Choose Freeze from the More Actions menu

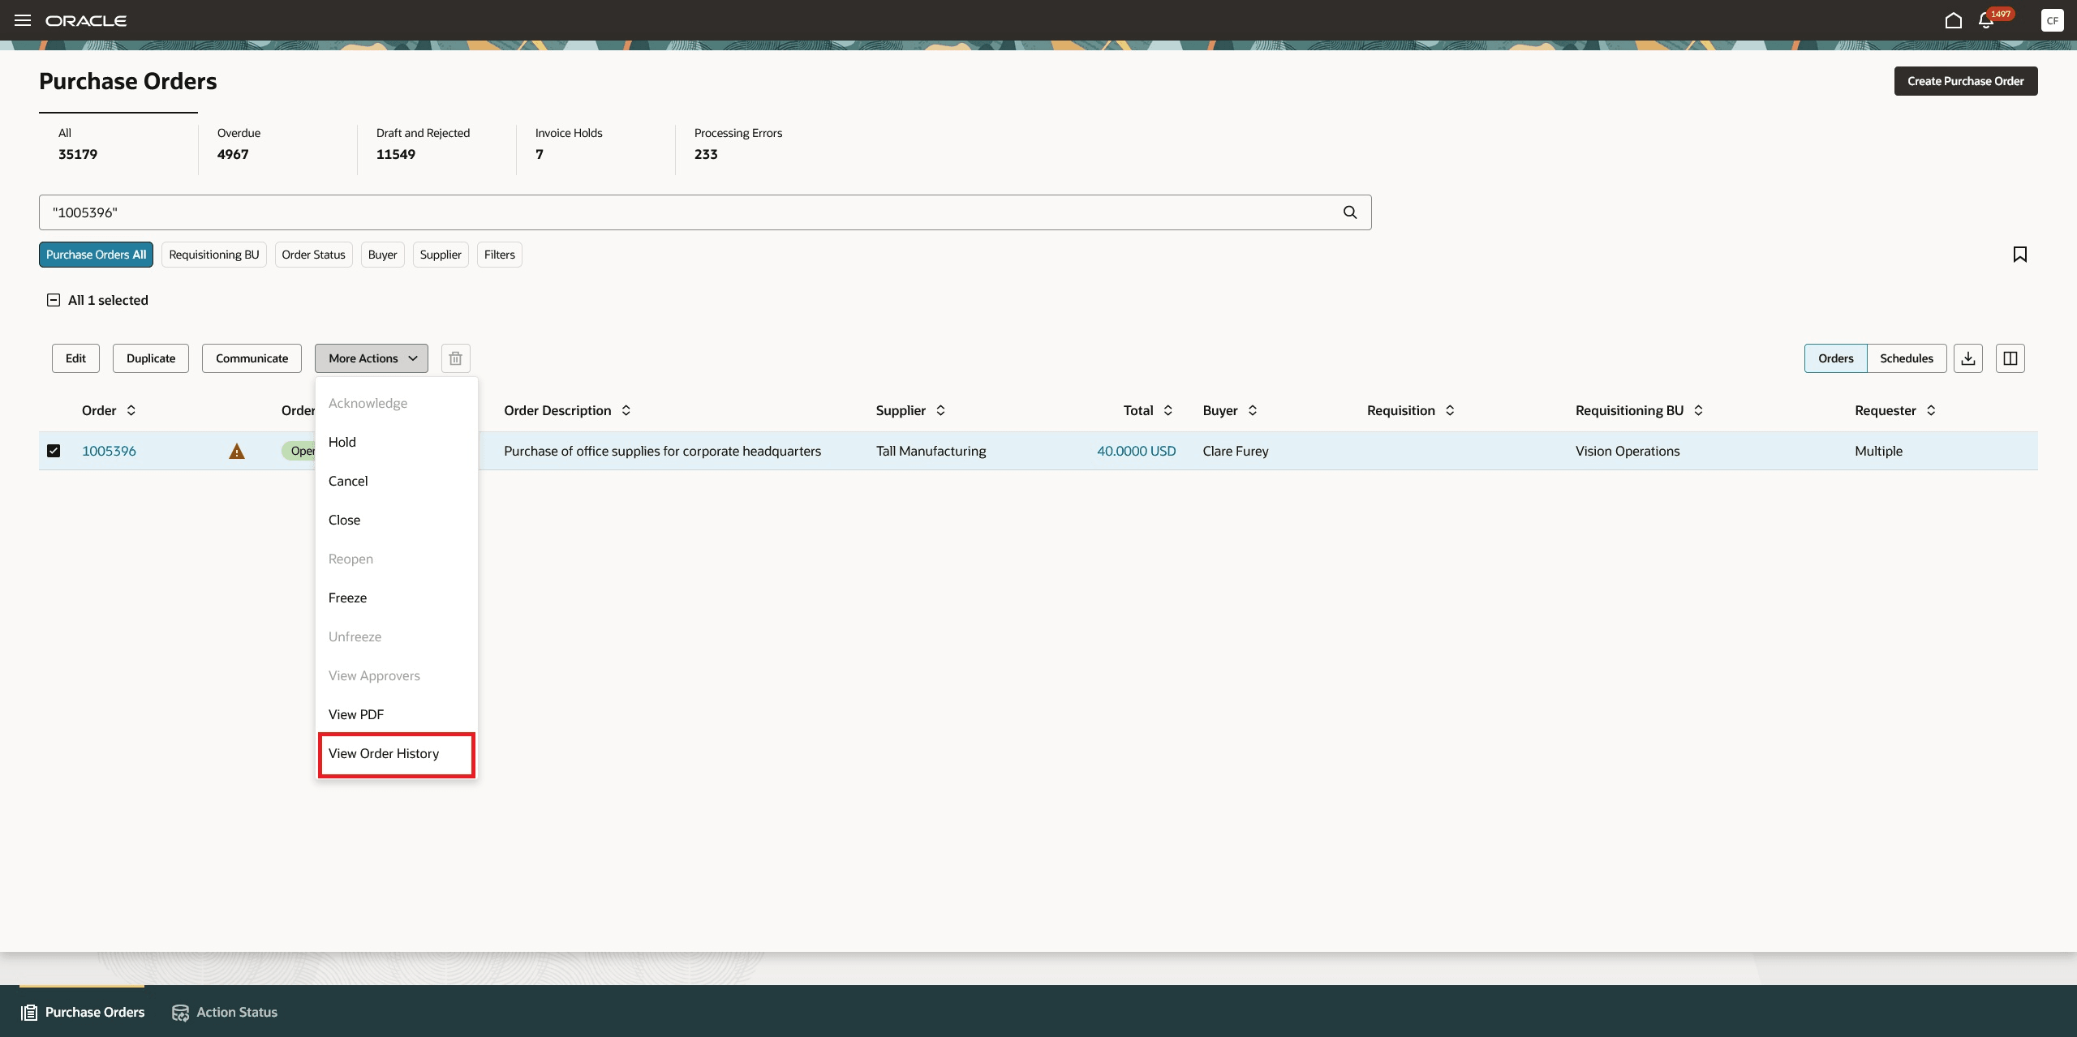pyautogui.click(x=347, y=598)
